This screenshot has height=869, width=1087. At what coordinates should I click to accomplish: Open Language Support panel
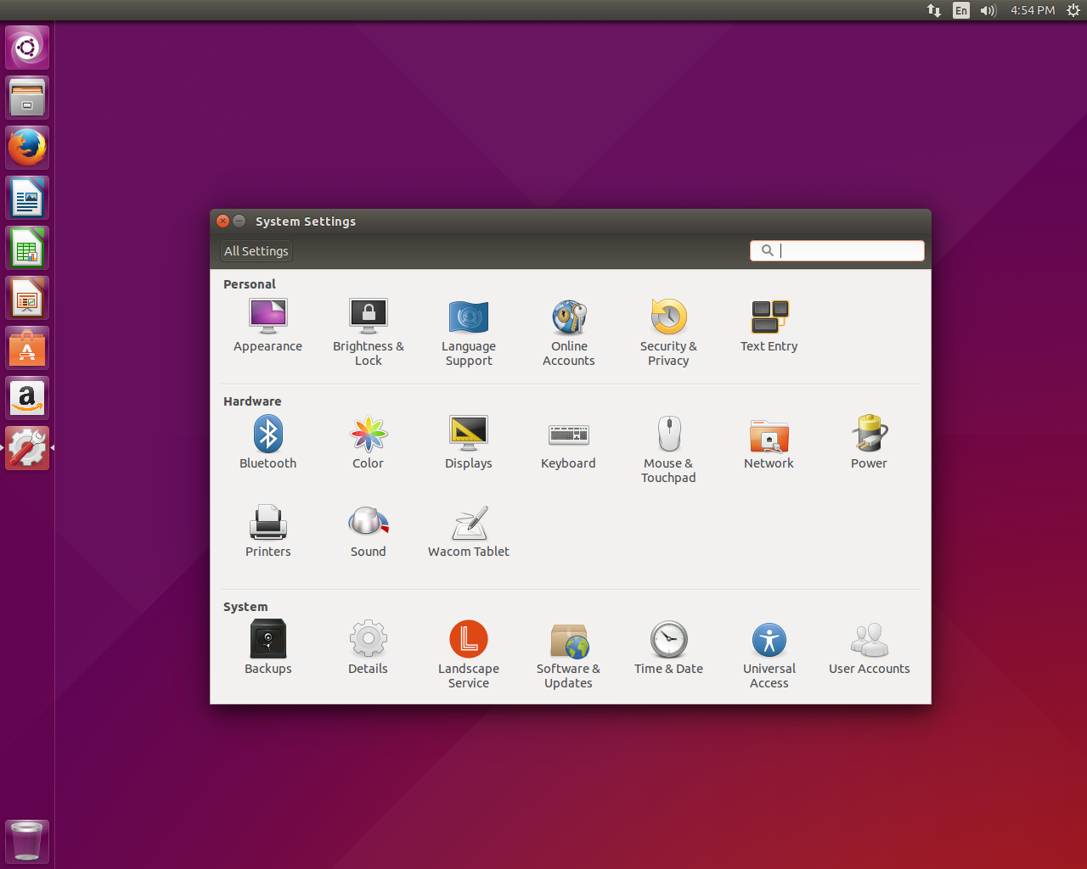click(x=468, y=333)
